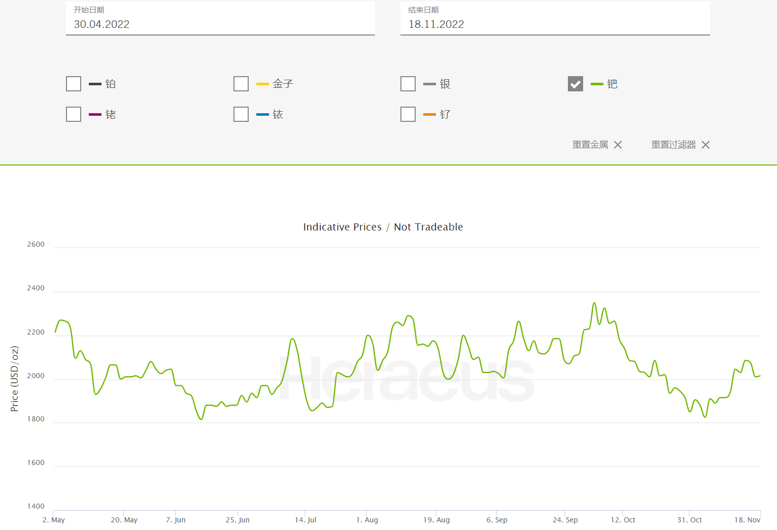Click the 钯 metal label
Screen dimensions: 777x530
pyautogui.click(x=612, y=84)
